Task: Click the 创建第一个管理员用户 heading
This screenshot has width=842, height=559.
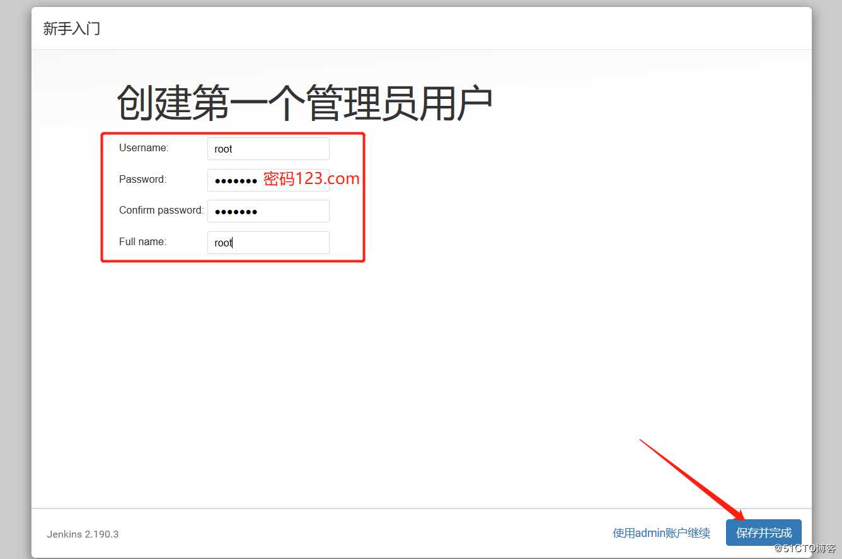Action: (x=304, y=103)
